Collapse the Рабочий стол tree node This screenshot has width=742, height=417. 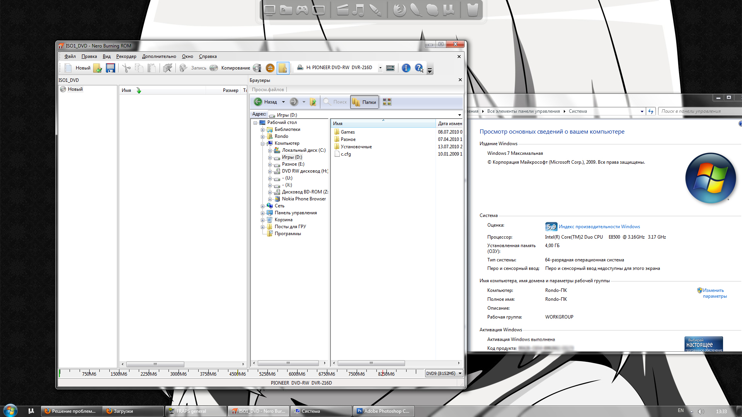click(x=255, y=123)
